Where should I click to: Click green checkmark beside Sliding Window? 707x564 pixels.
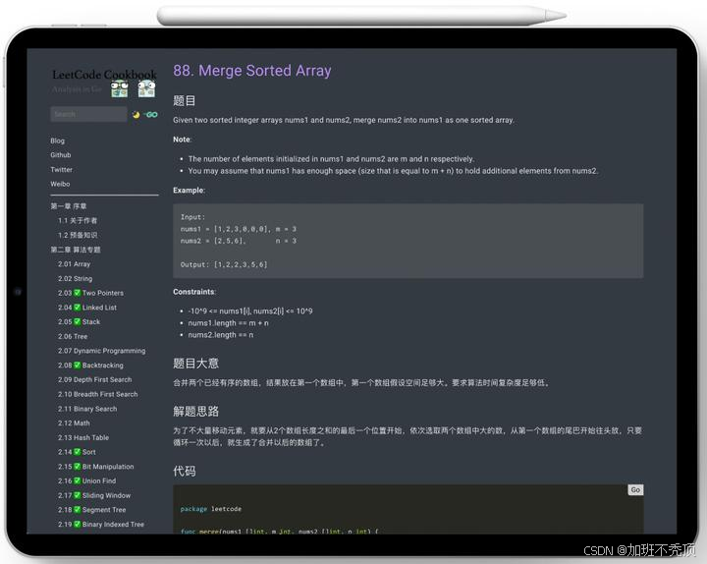(x=78, y=495)
